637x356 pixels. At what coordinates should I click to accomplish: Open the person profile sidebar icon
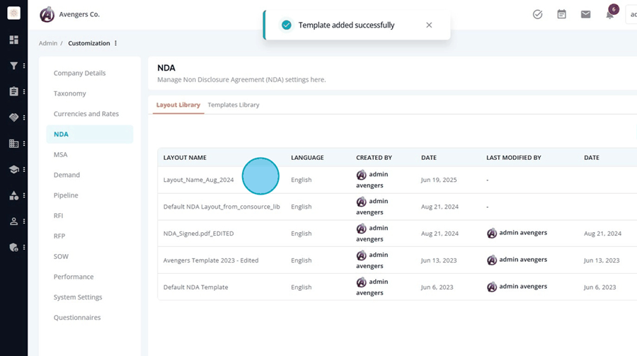coord(14,222)
